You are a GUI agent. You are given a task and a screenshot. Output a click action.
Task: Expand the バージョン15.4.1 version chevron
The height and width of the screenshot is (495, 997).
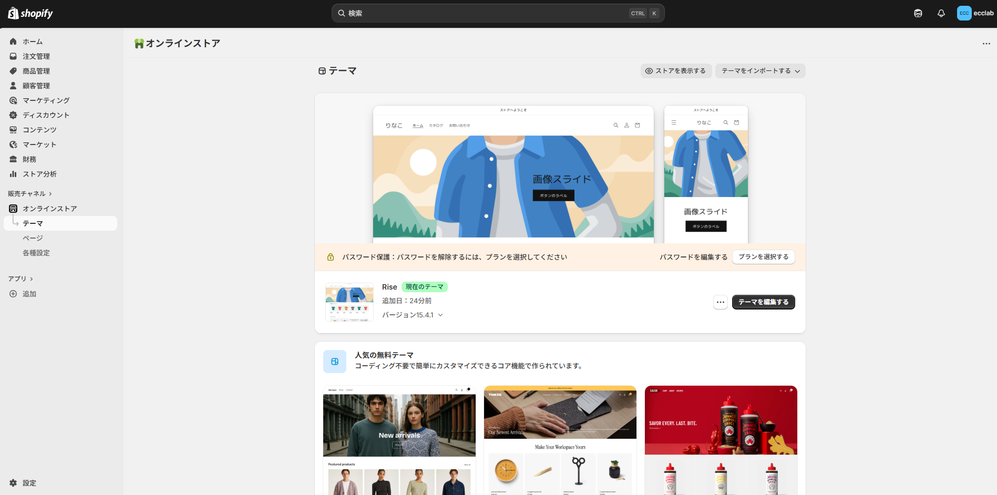(x=440, y=315)
